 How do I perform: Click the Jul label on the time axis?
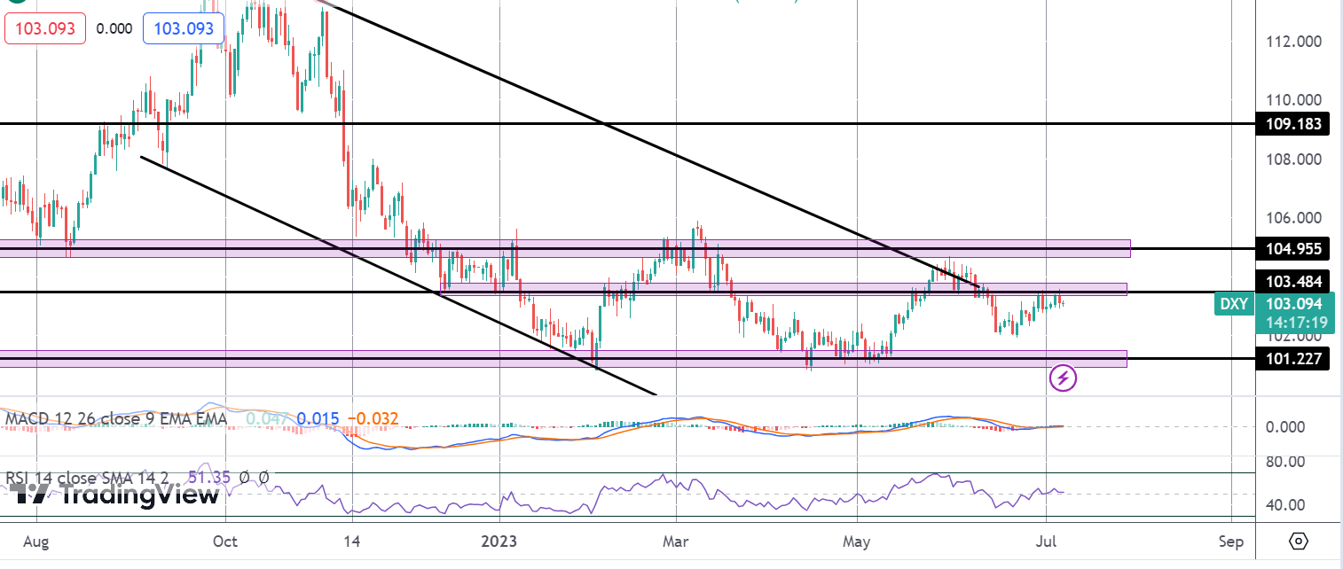coord(1048,541)
